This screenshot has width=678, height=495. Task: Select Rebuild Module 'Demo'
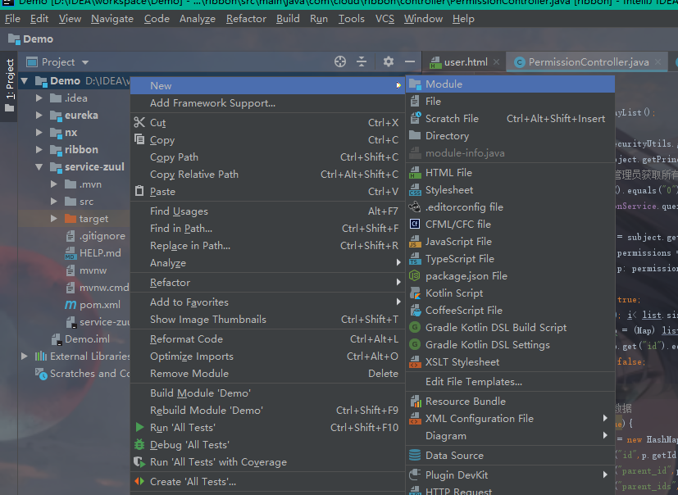267,410
